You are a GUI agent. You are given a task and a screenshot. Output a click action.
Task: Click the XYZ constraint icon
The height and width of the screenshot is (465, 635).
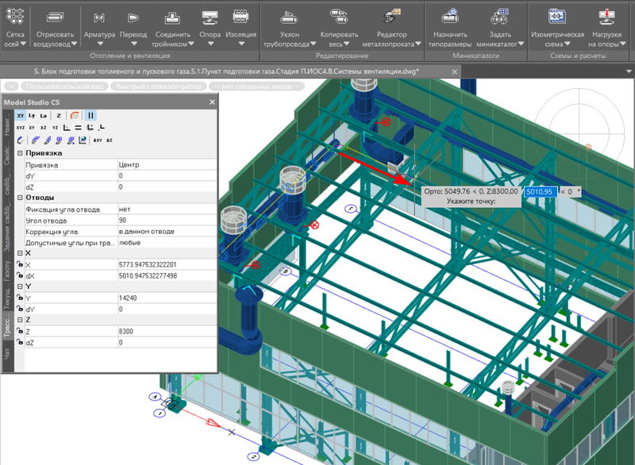coord(21,128)
